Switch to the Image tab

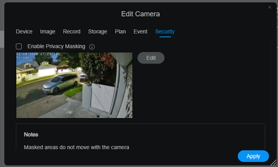48,32
